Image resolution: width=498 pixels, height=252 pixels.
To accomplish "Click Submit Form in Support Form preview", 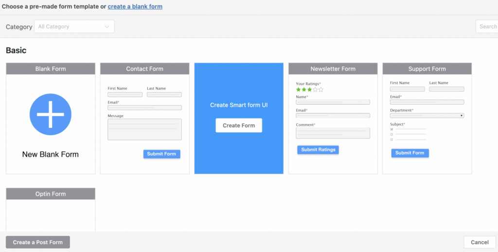I will pos(409,153).
